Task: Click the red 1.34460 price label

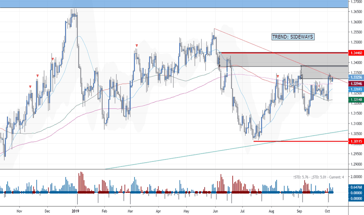Action: 356,53
